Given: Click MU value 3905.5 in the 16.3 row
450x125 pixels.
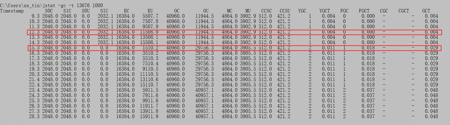Looking at the screenshot, I should [248, 53].
